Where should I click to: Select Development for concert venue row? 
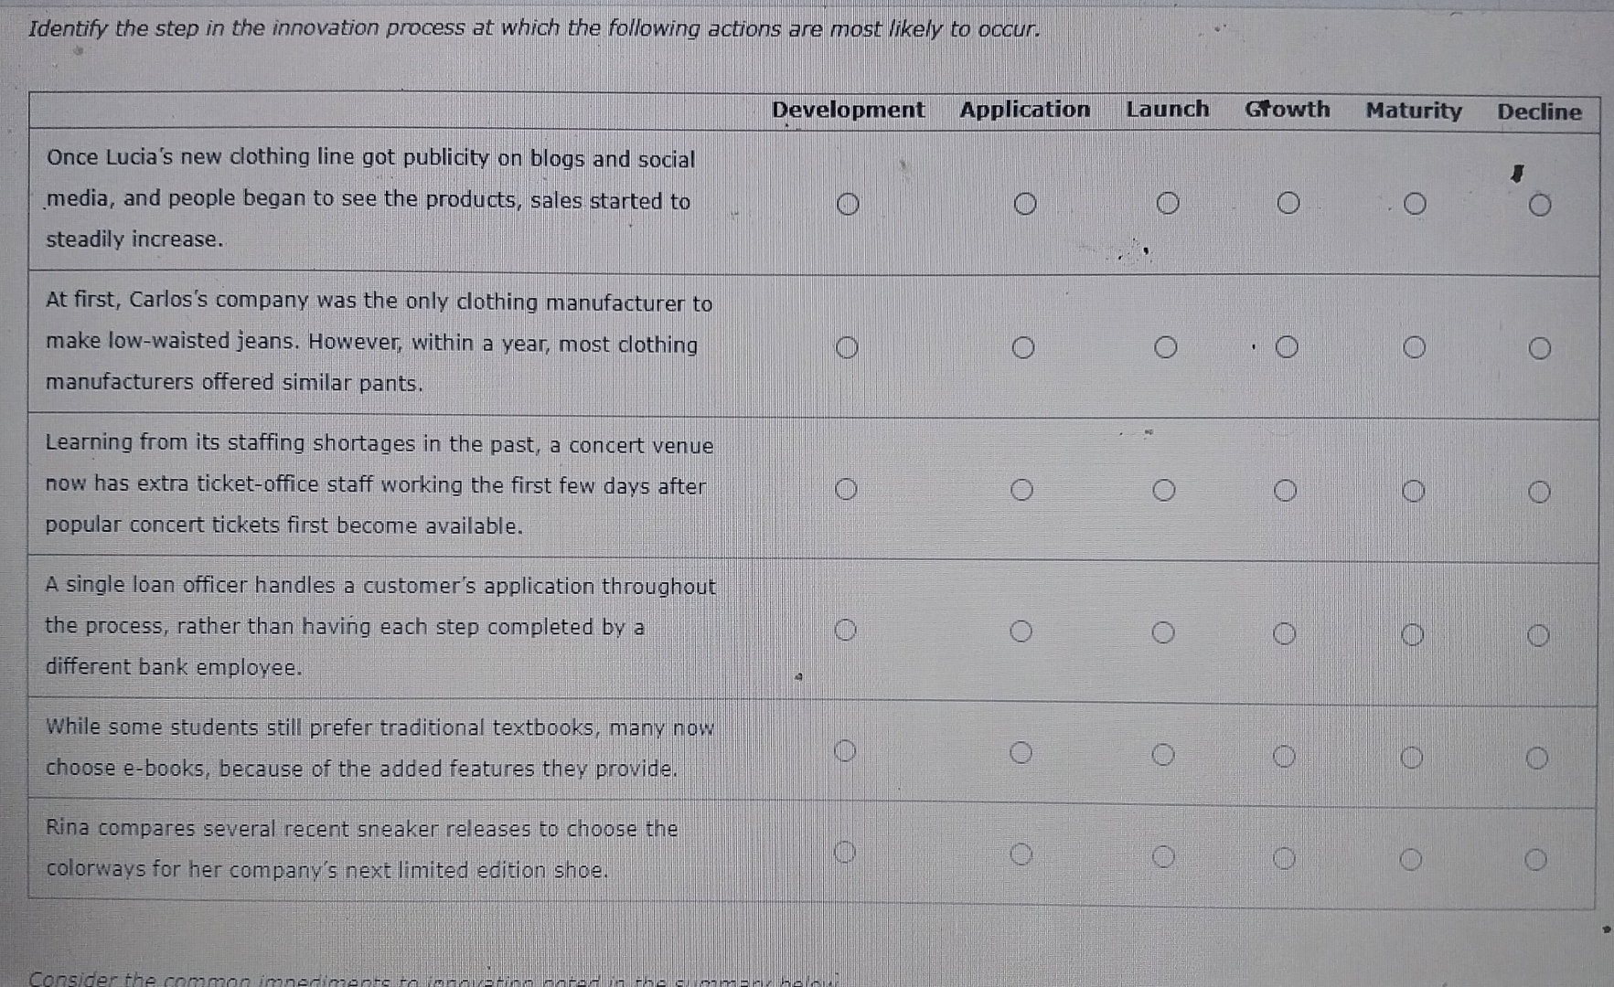(846, 489)
